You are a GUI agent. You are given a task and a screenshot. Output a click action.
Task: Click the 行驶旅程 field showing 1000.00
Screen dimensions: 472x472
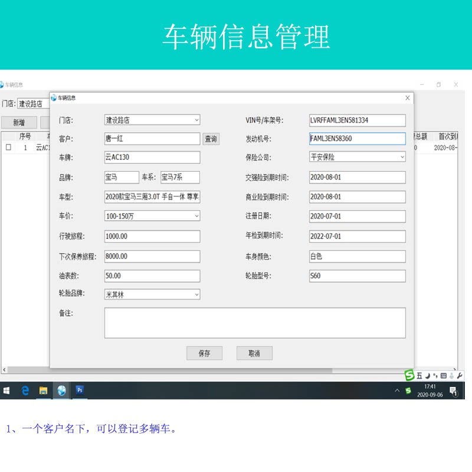point(152,237)
